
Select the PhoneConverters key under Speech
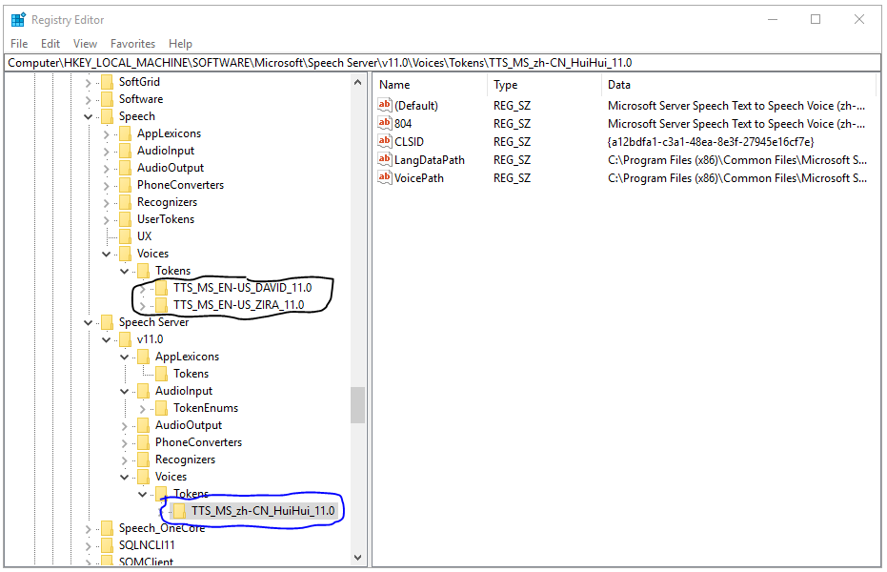(x=180, y=185)
